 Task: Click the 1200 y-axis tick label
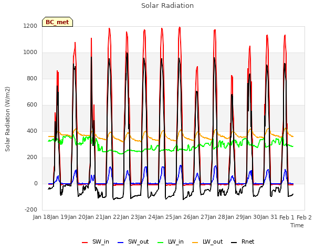30,26
